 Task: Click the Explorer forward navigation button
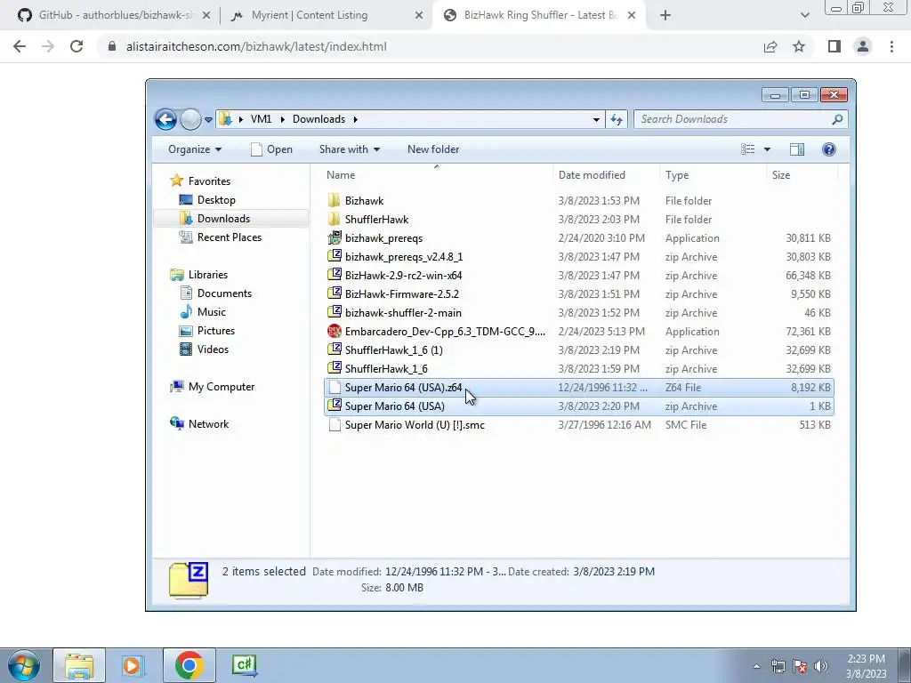point(190,120)
